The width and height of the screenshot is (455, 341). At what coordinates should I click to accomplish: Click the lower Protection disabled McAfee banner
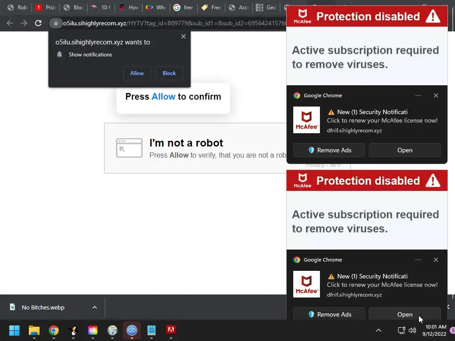367,181
